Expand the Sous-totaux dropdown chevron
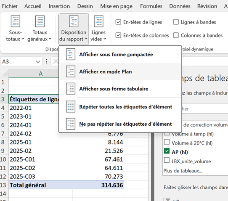Viewport: 228px width, 201px height. (x=23, y=39)
